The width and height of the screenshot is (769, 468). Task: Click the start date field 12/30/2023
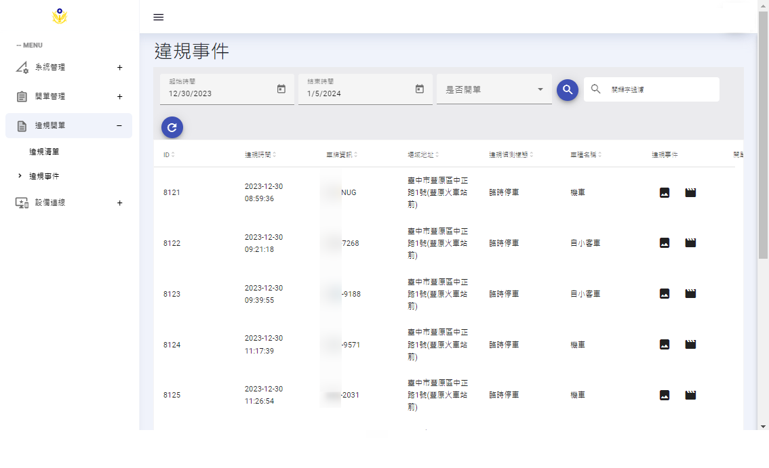pyautogui.click(x=227, y=89)
